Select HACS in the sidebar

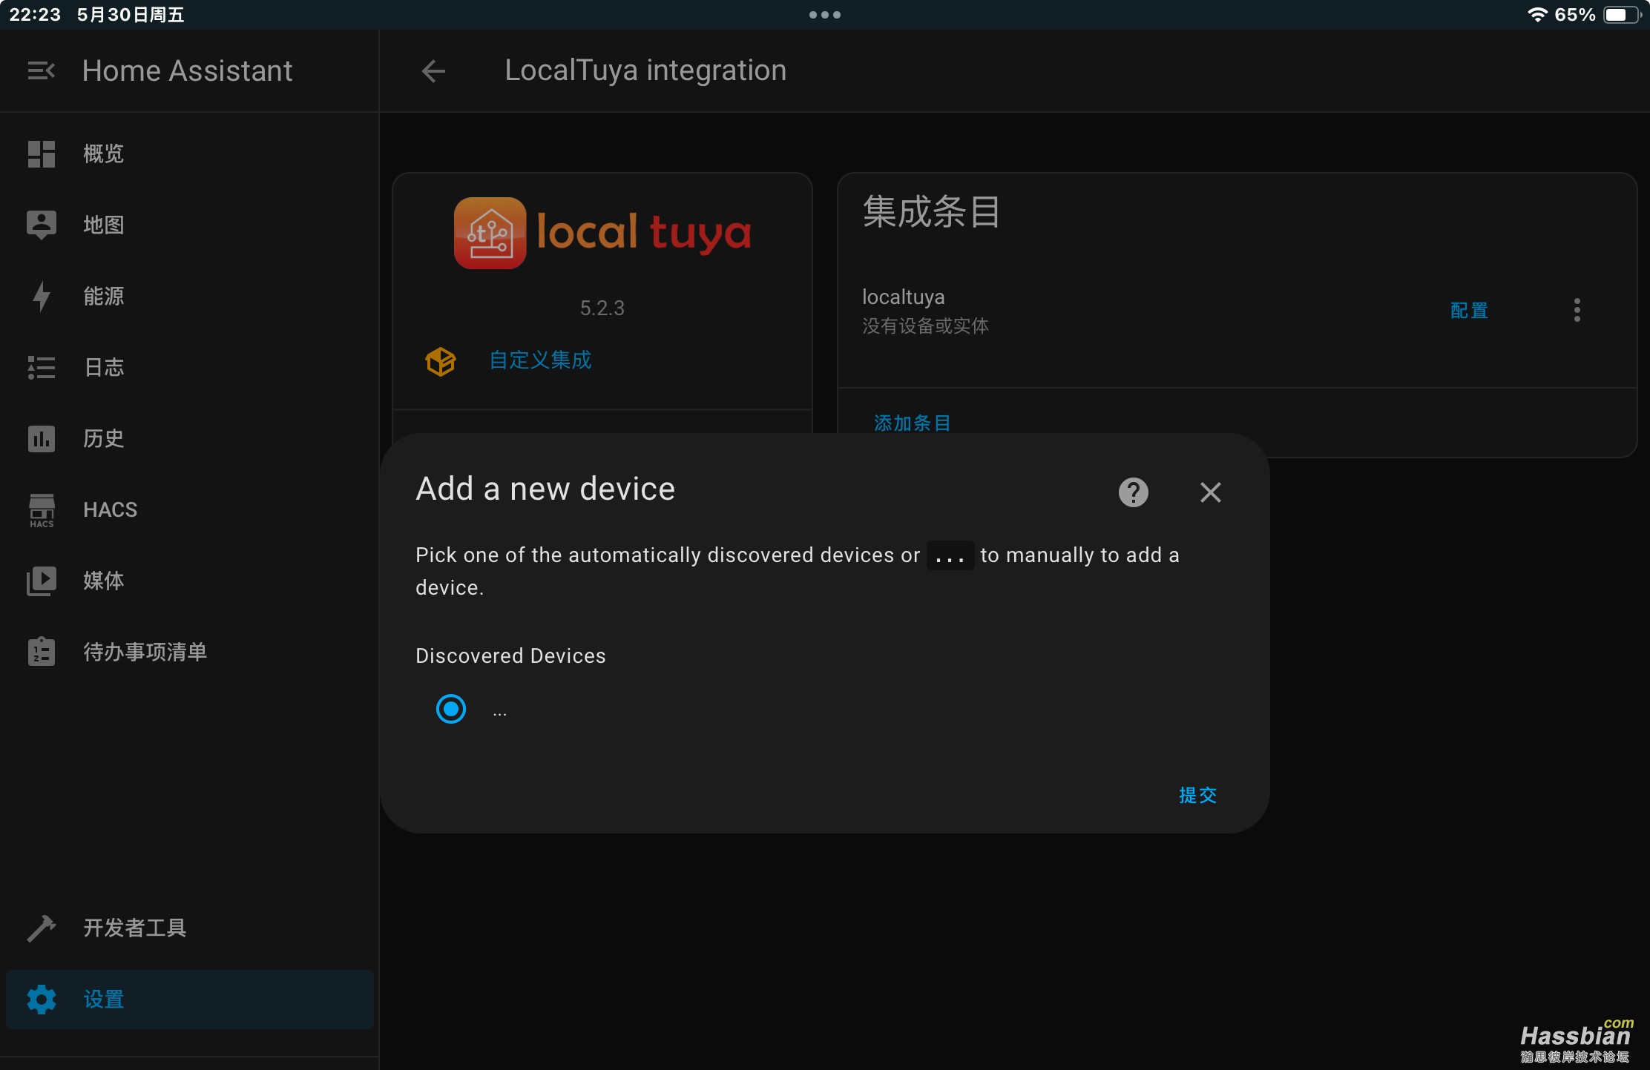point(189,509)
